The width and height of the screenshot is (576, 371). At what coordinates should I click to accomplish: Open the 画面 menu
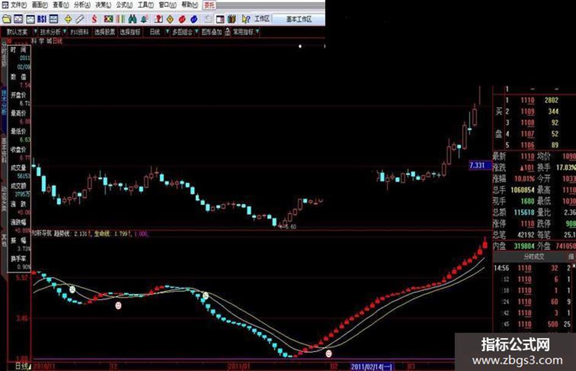click(39, 5)
